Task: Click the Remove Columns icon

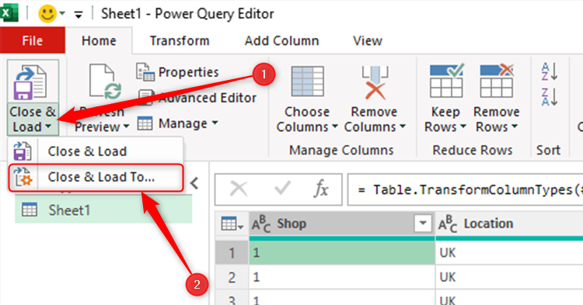Action: (x=375, y=82)
